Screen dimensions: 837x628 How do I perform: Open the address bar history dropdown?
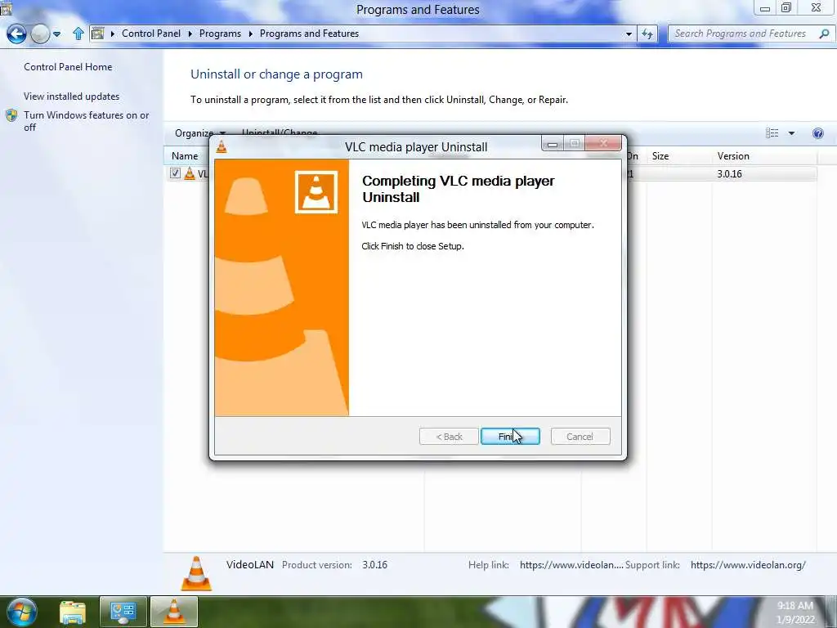tap(629, 34)
